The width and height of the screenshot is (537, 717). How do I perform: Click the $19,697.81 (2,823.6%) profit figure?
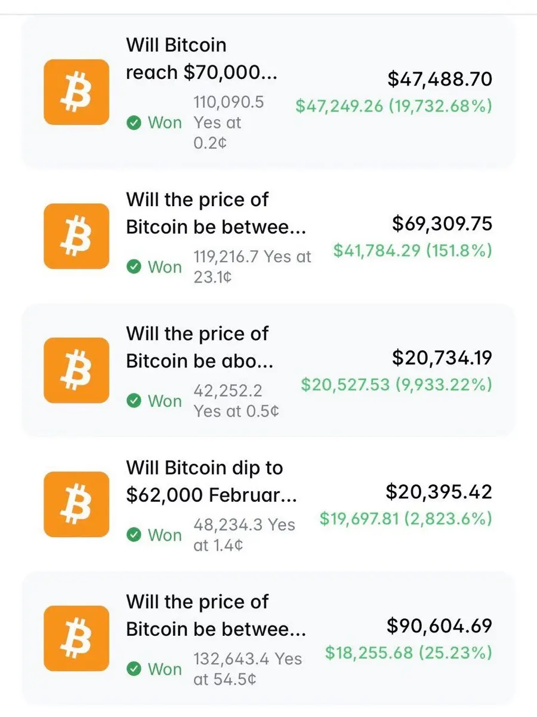coord(406,518)
